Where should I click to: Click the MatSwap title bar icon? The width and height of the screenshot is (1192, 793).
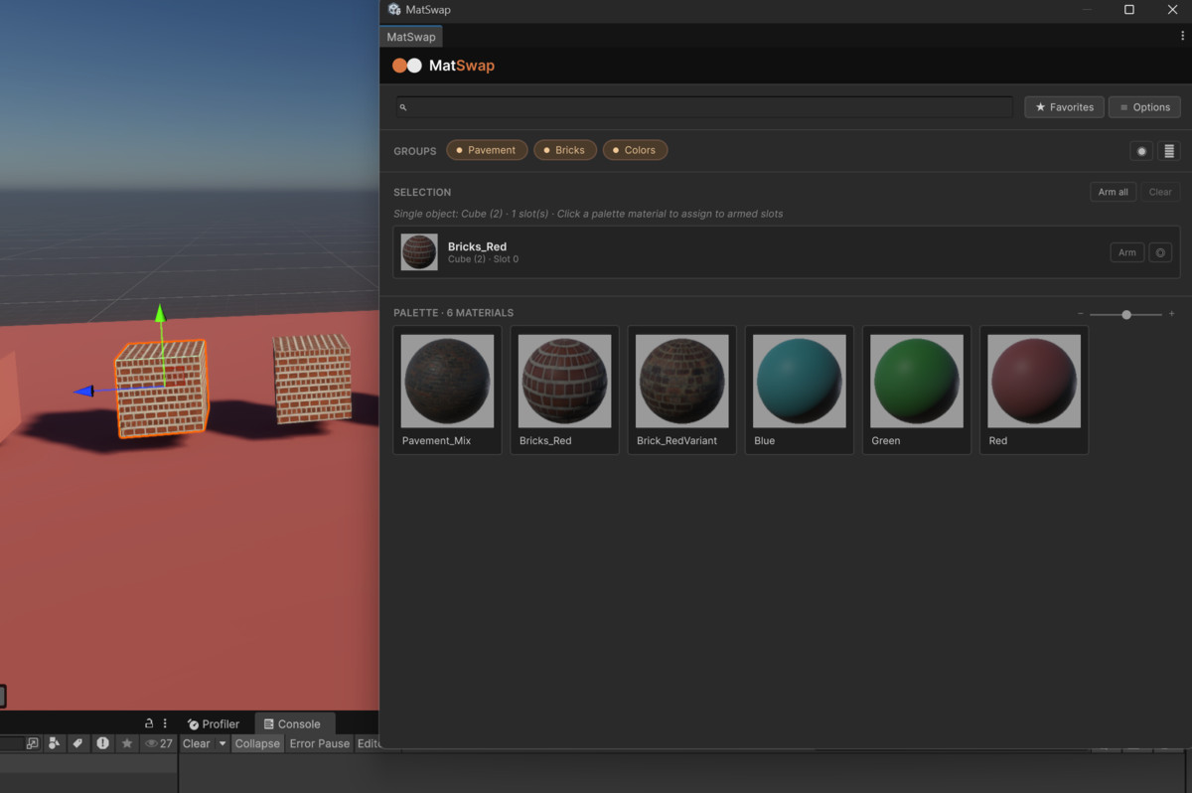pyautogui.click(x=394, y=10)
